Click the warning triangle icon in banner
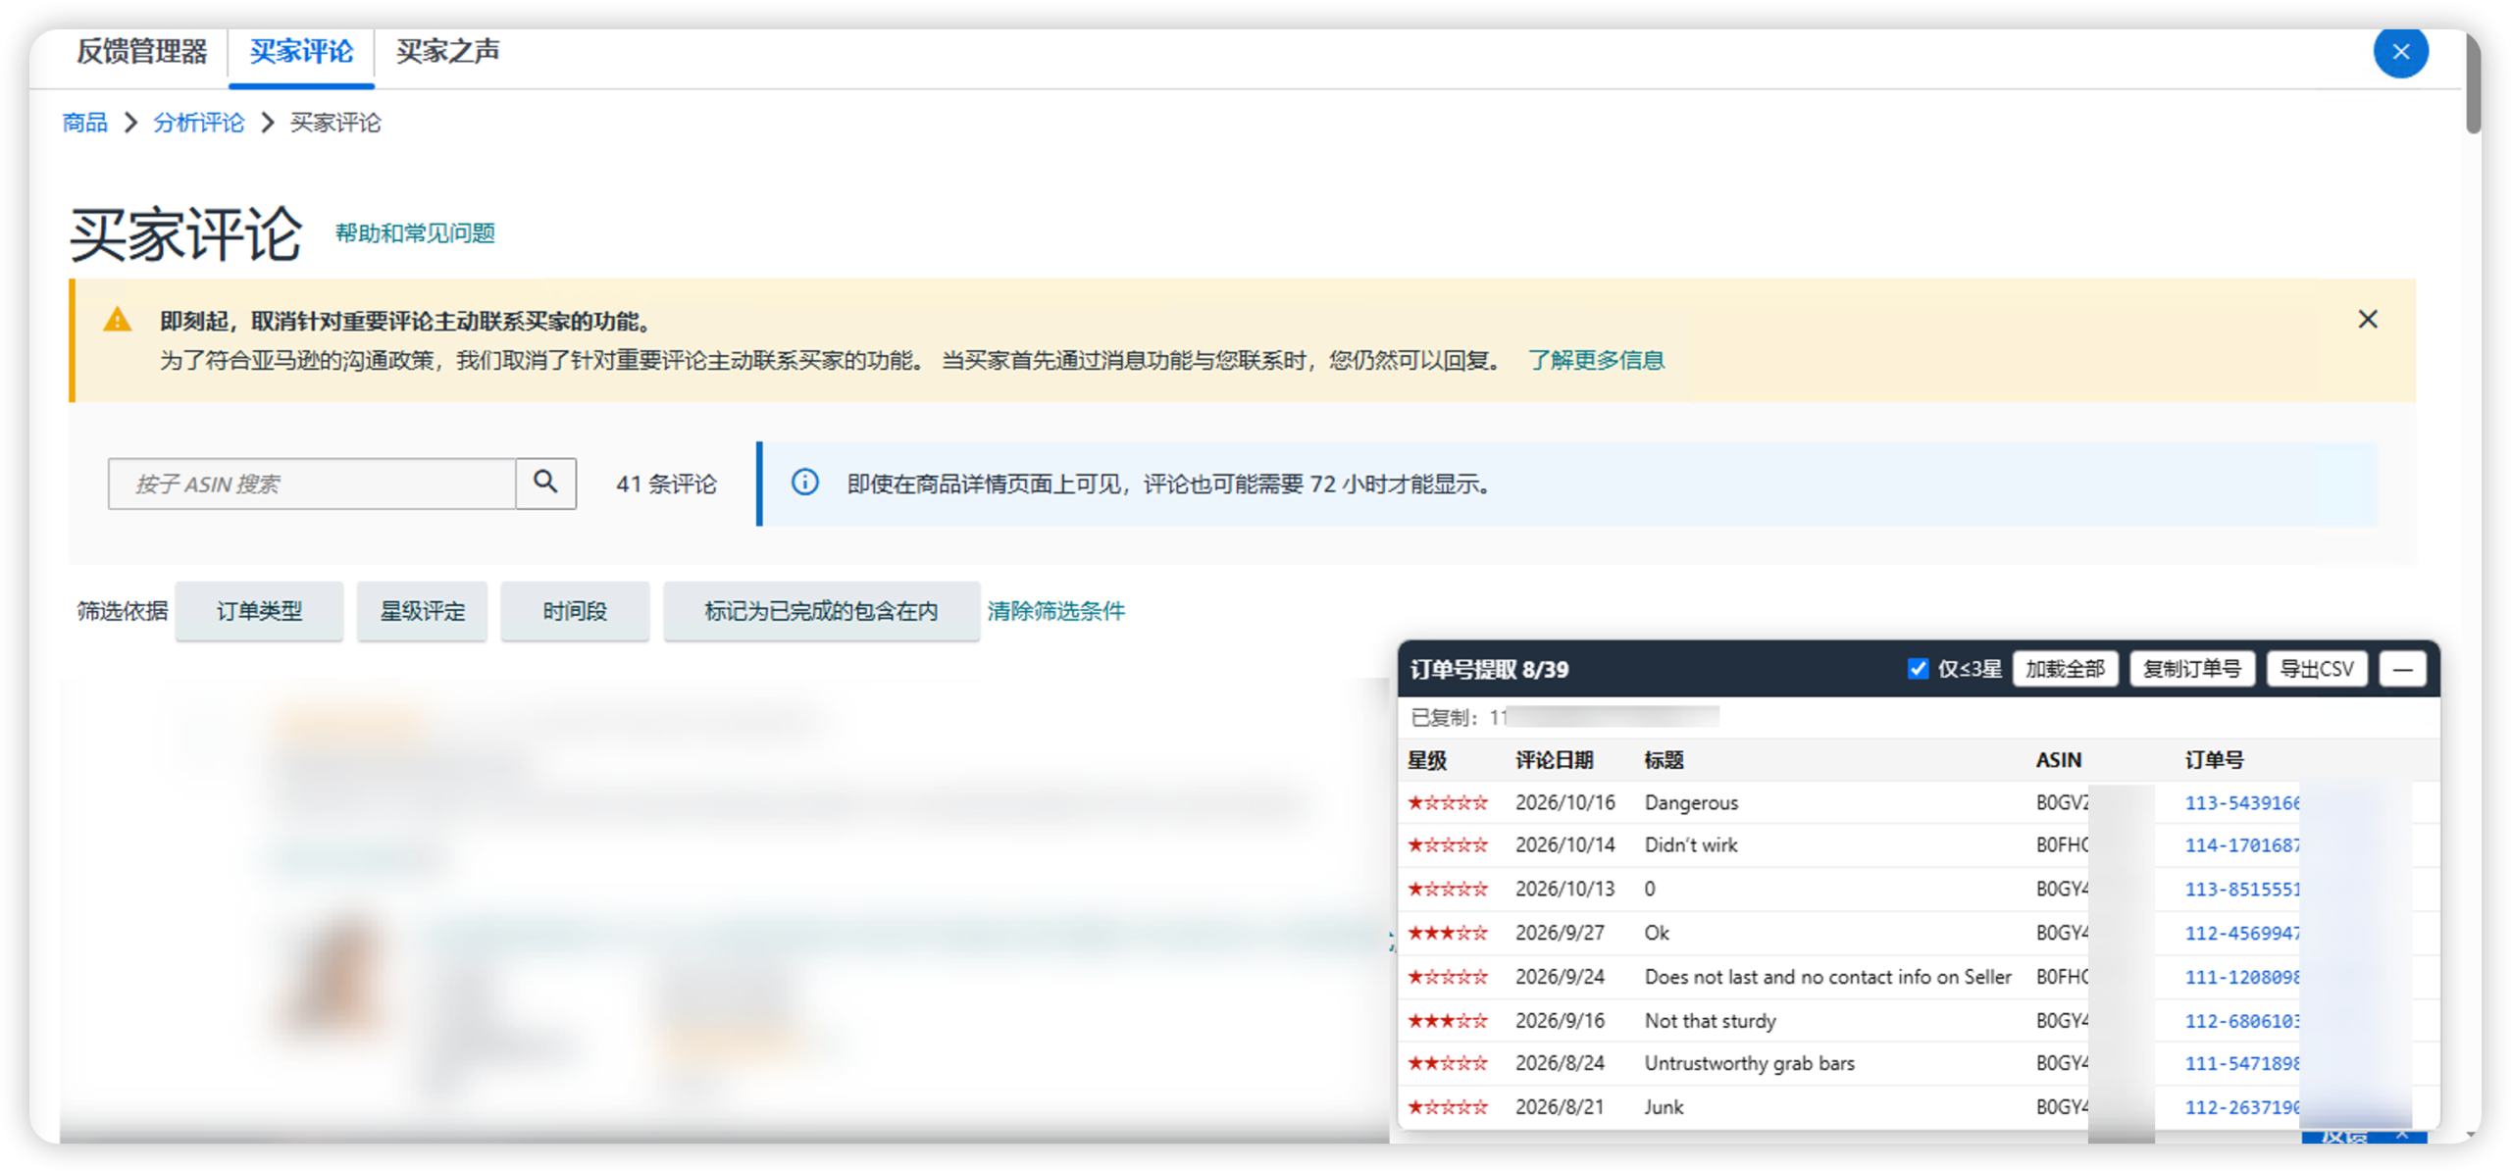The image size is (2511, 1173). (x=118, y=320)
